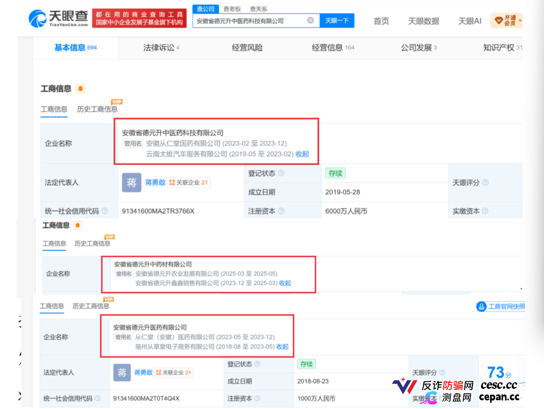Click bell icon beside first 工商信息 heading
This screenshot has height=409, width=544.
tap(81, 89)
